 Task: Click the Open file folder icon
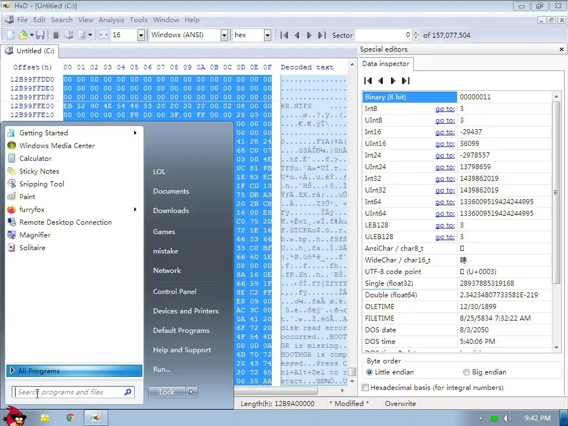pyautogui.click(x=23, y=35)
